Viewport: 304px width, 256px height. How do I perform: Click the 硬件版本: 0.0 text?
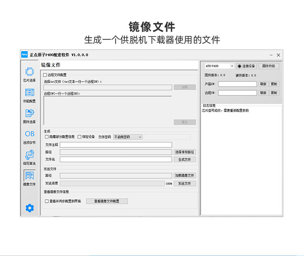(x=246, y=75)
